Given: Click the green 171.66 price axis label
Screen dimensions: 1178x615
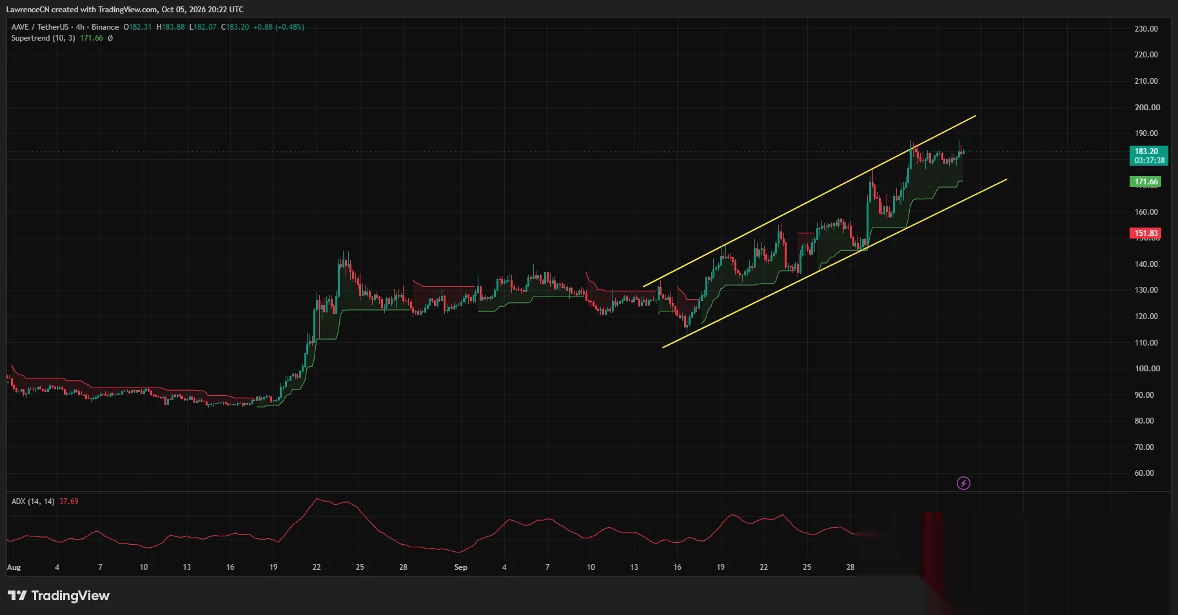Looking at the screenshot, I should 1146,182.
